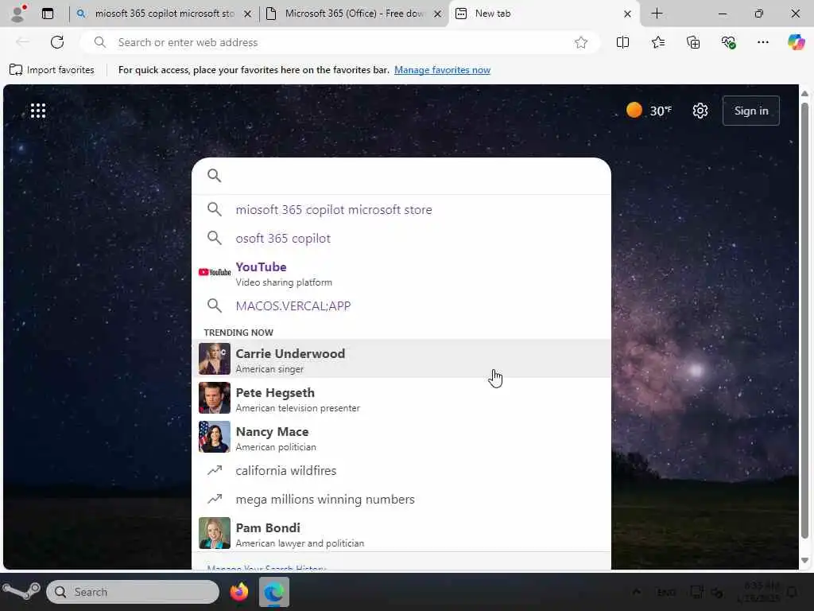Viewport: 814px width, 611px height.
Task: Open the browser profile icon
Action: [x=18, y=14]
